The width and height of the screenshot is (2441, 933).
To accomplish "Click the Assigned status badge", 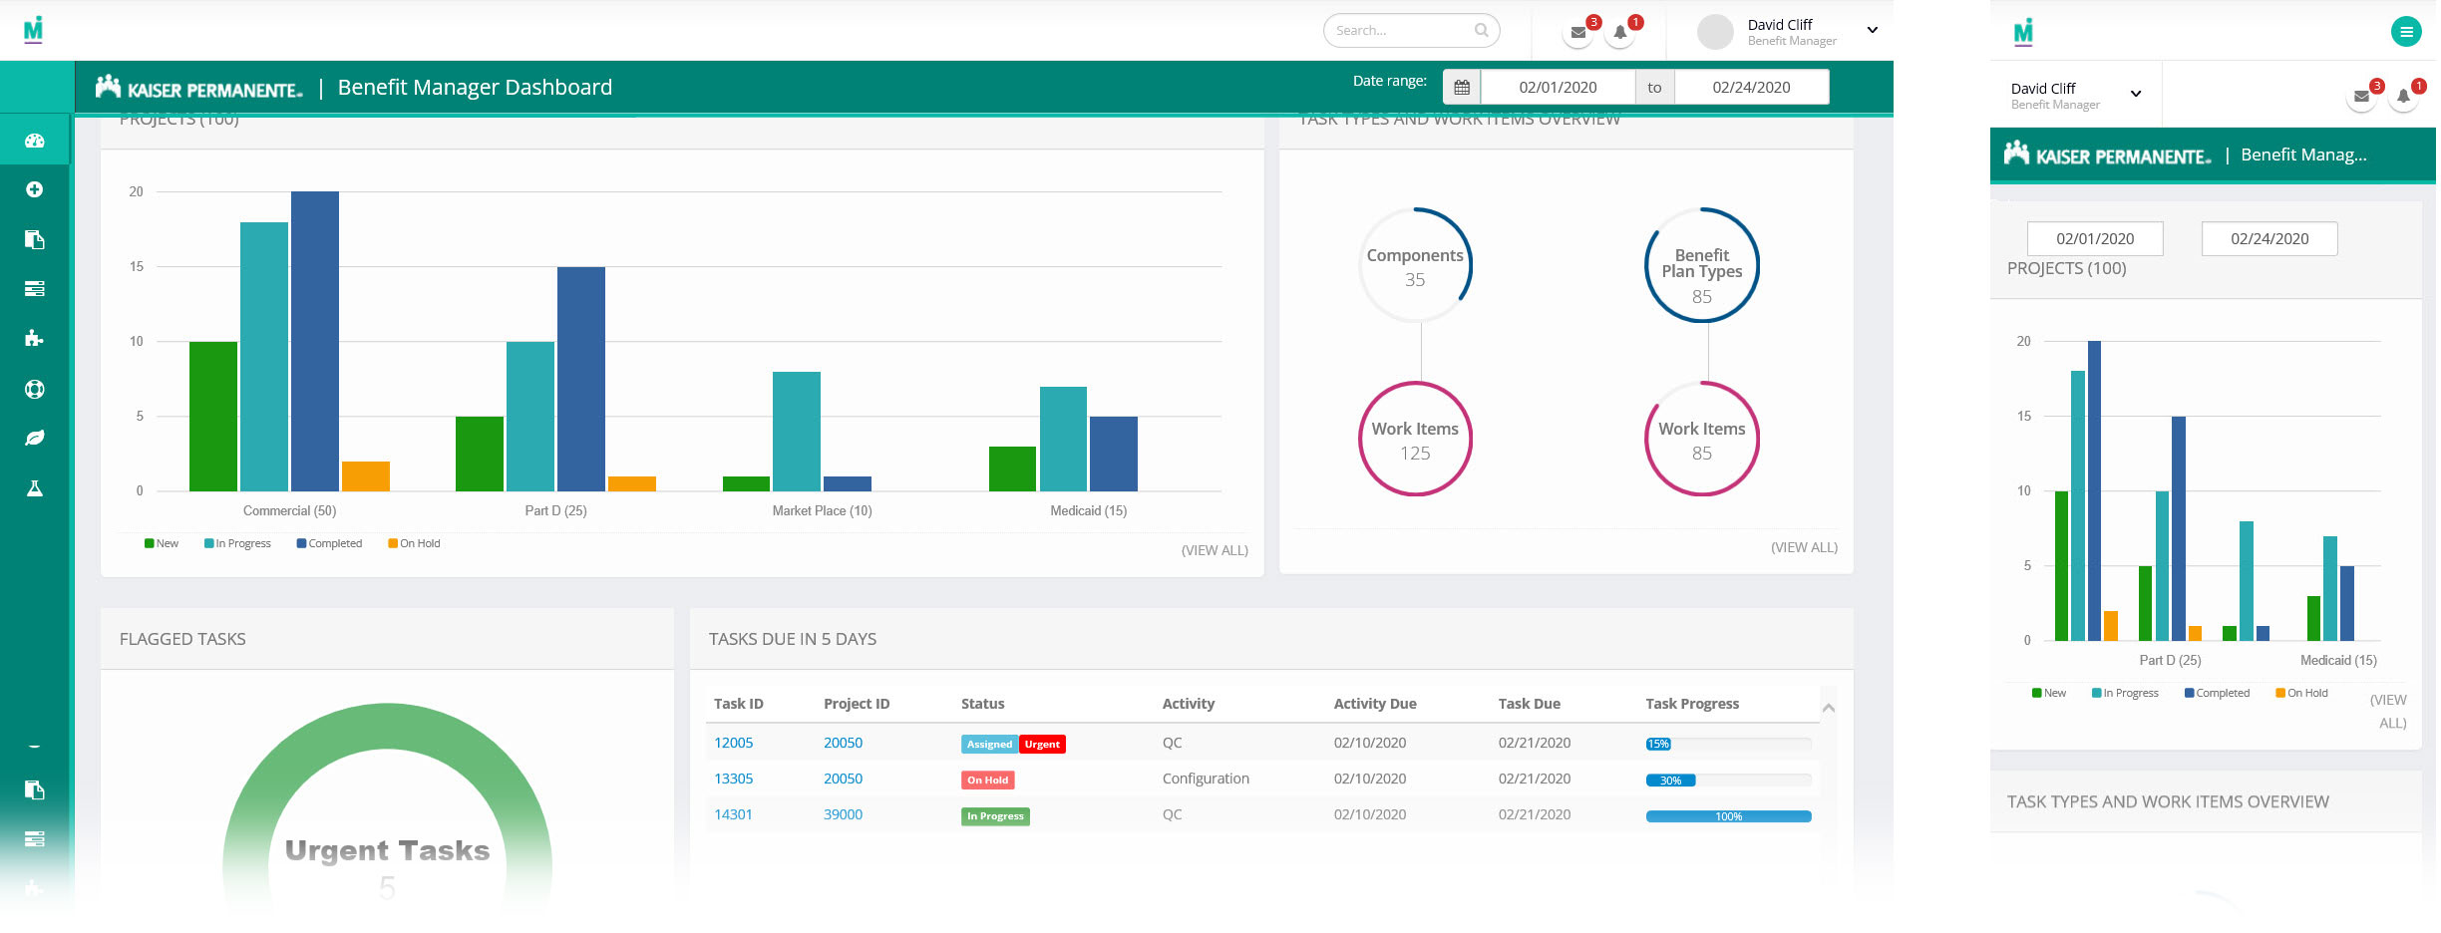I will (989, 745).
